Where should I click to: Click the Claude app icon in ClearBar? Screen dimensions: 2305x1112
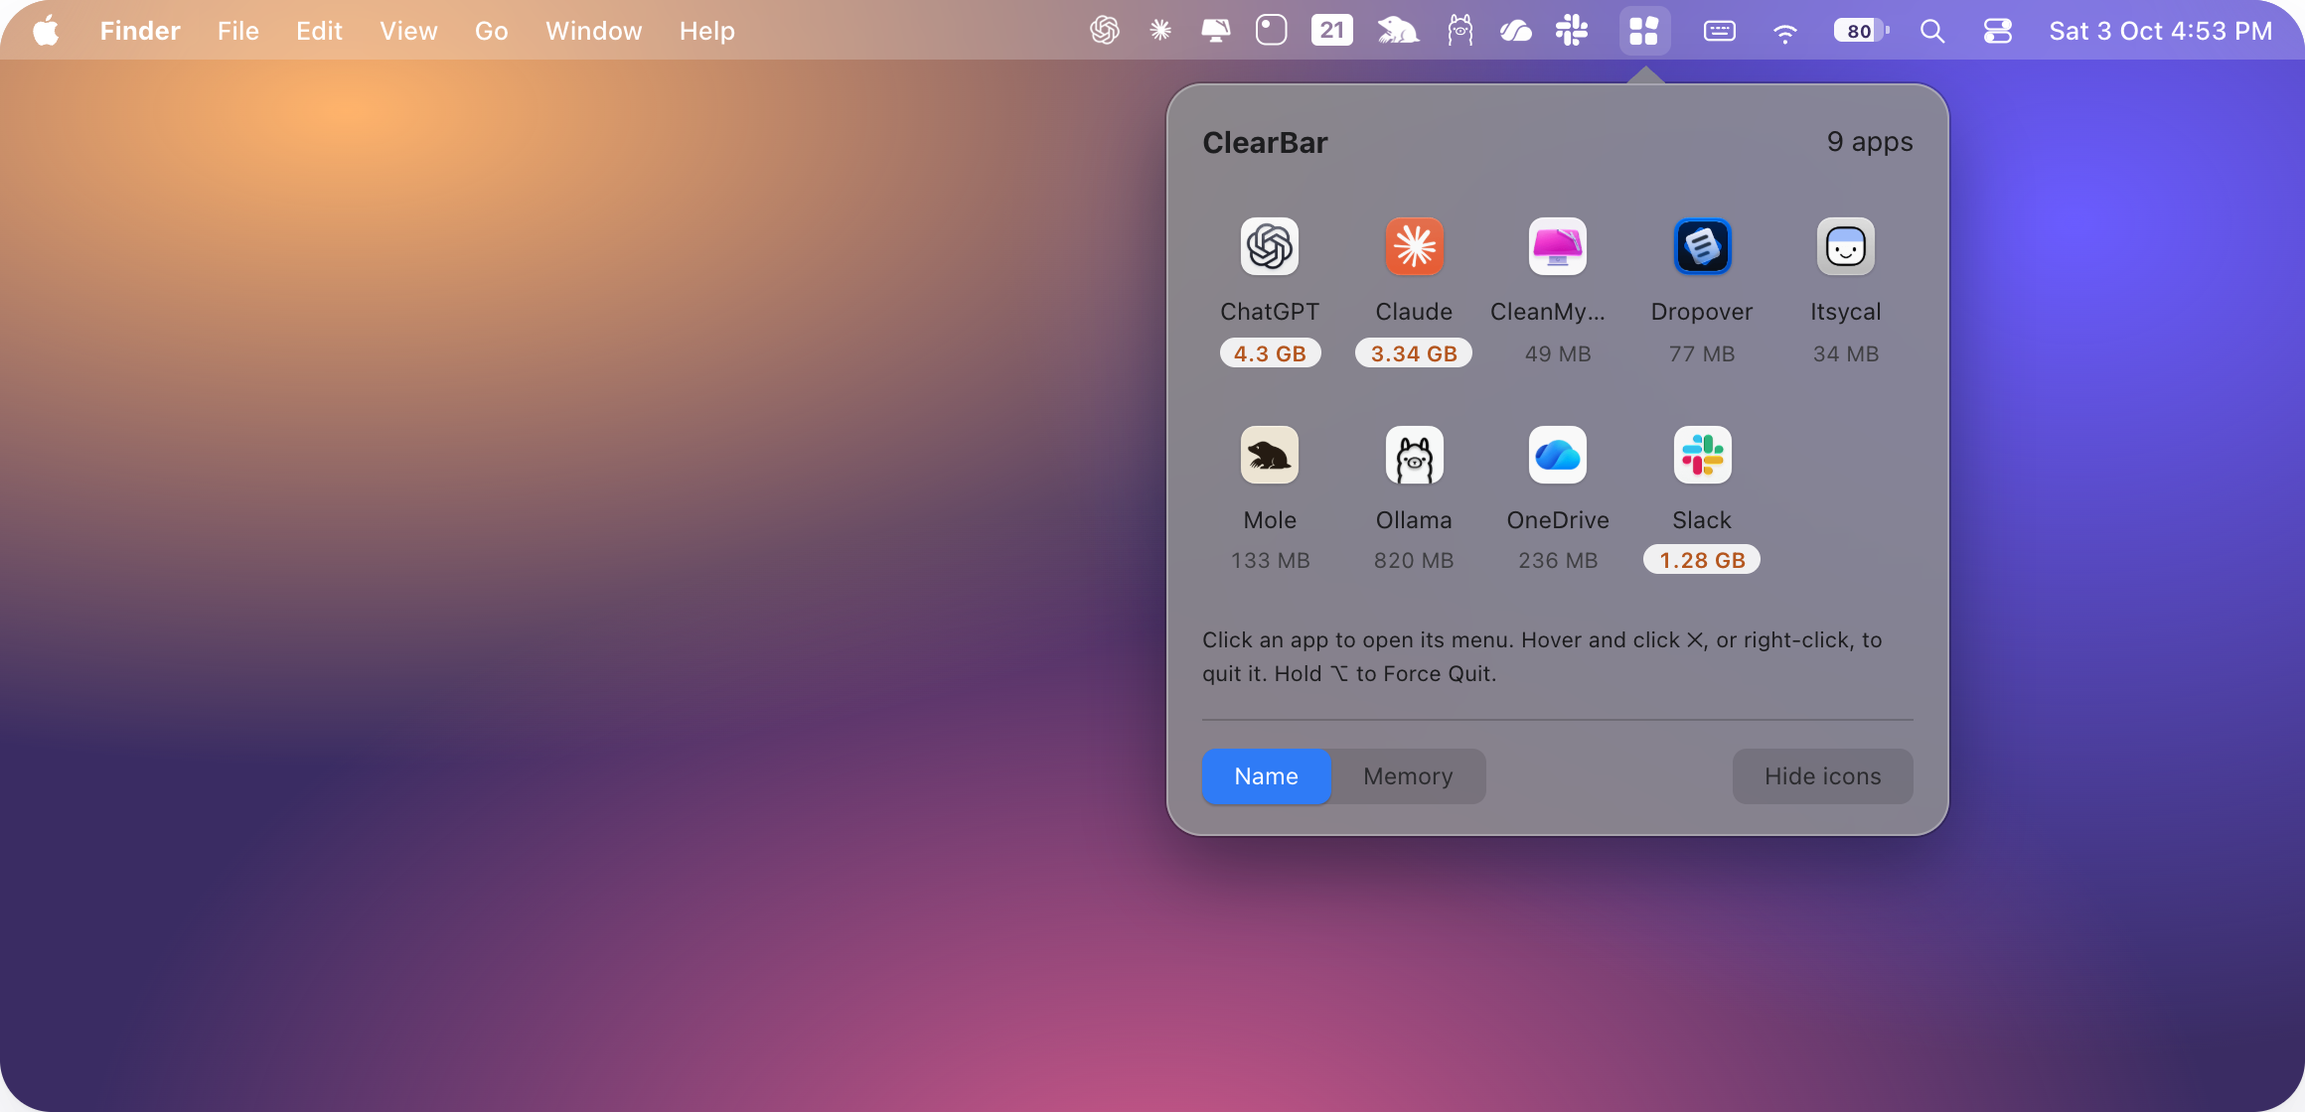1414,246
